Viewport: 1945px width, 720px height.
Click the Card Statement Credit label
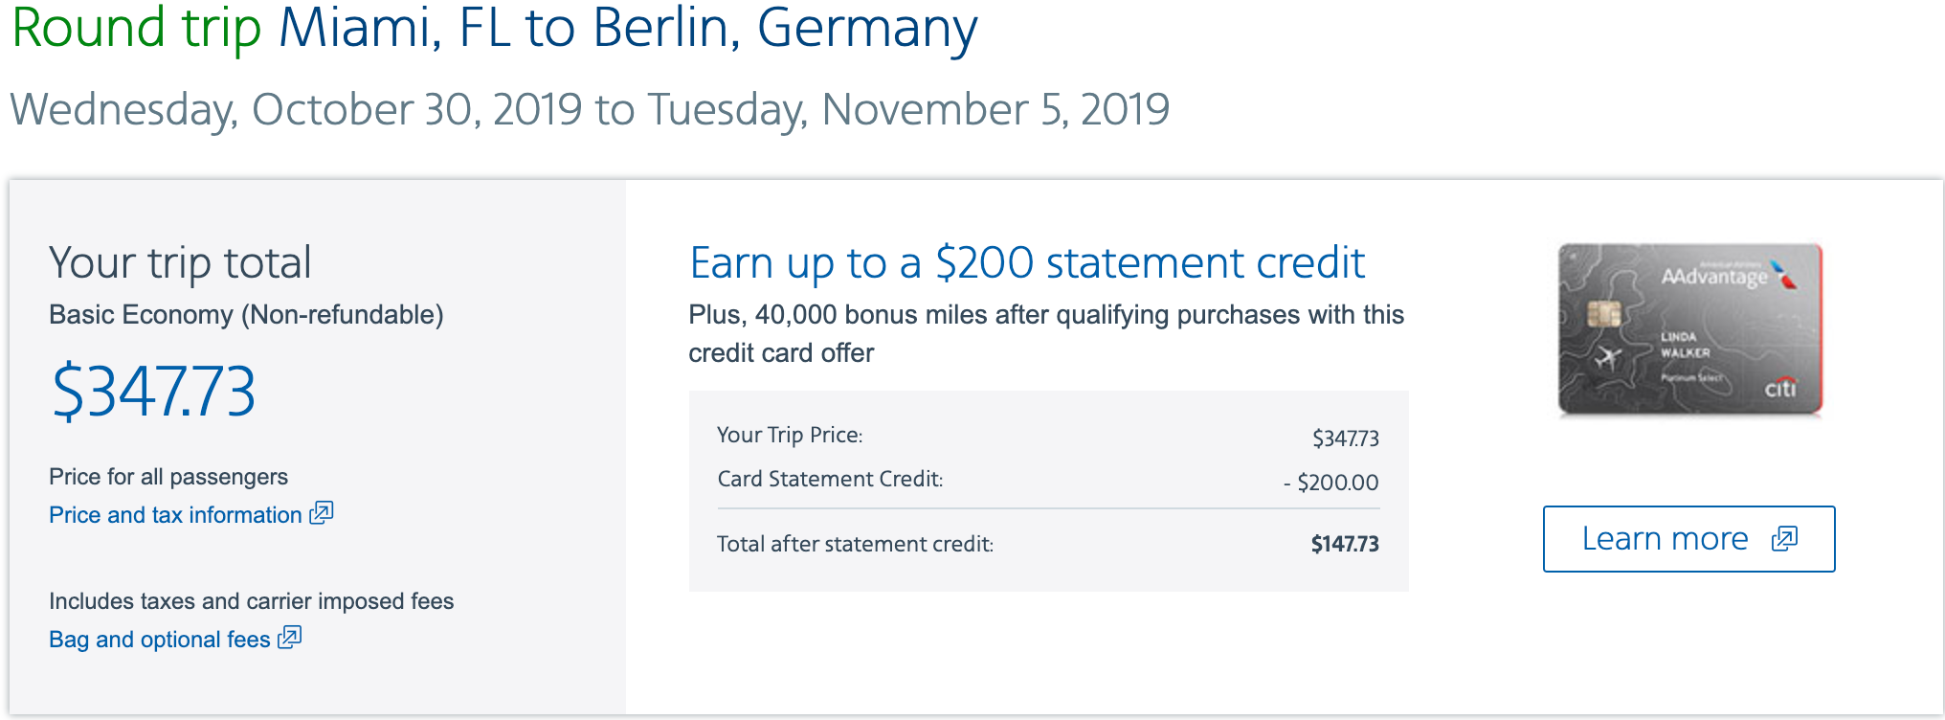tap(830, 479)
